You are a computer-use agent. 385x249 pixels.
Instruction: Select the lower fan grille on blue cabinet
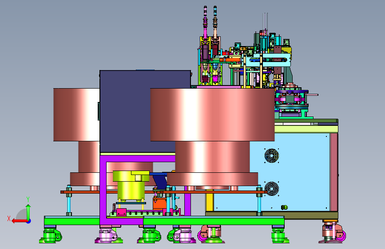(x=272, y=188)
